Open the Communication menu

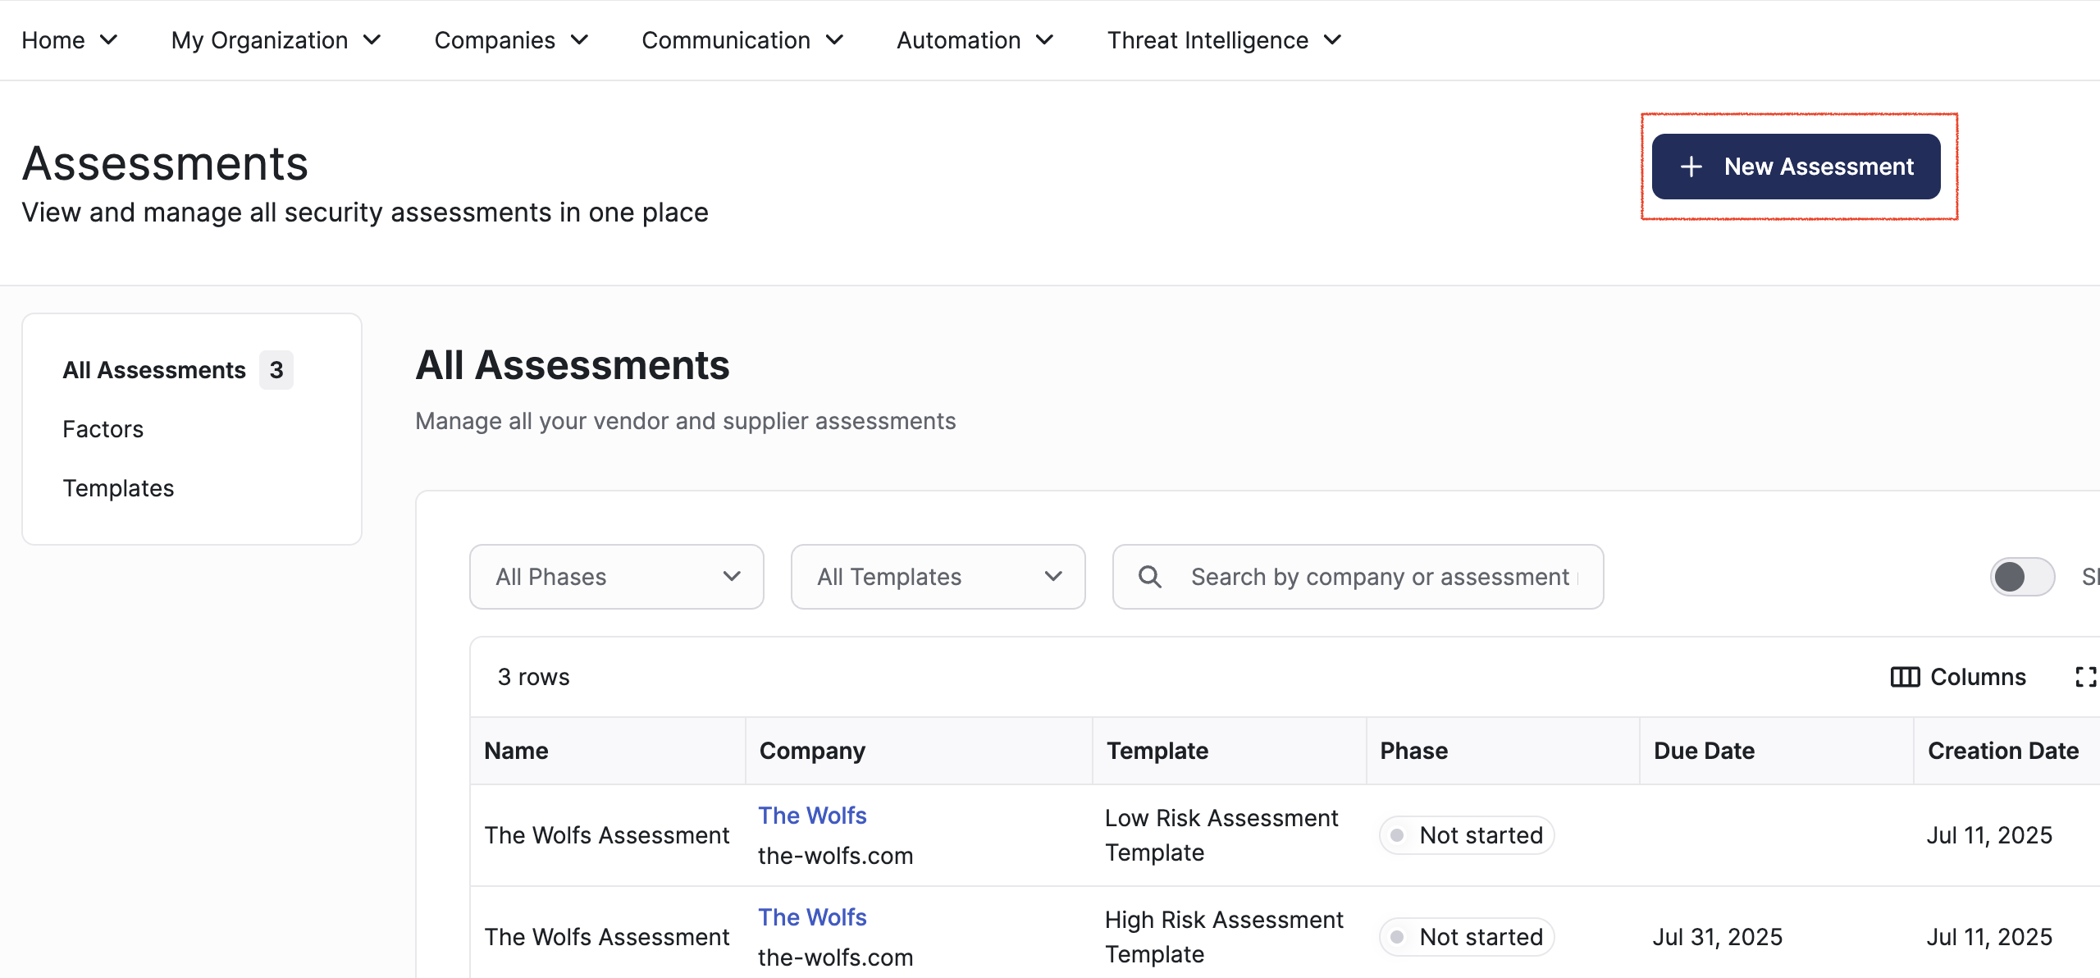(742, 40)
